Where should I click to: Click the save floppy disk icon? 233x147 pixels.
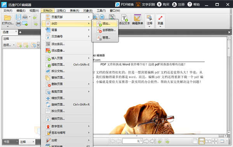pos(18,17)
